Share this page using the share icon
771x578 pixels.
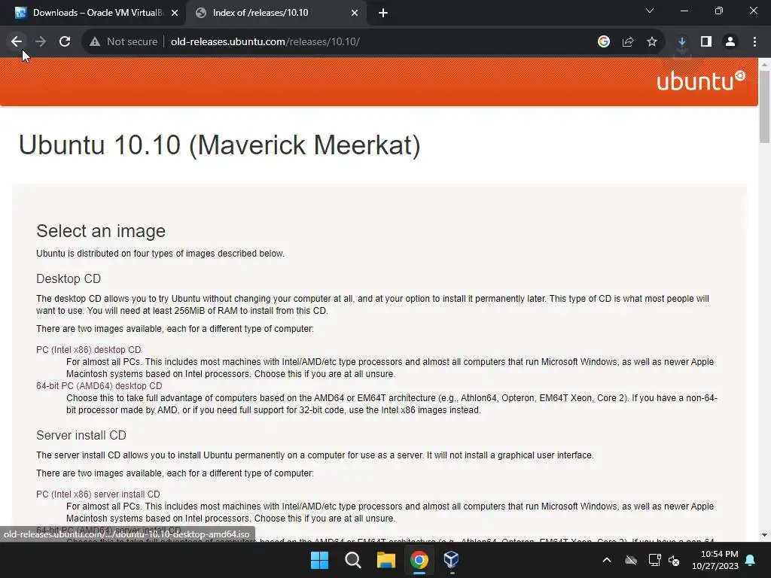tap(628, 42)
